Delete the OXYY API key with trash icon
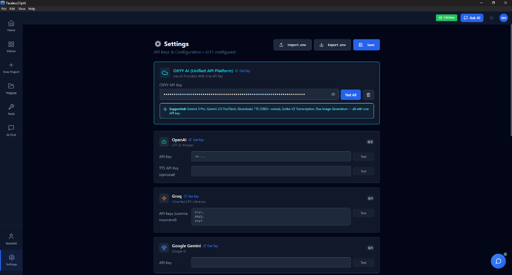 tap(368, 95)
